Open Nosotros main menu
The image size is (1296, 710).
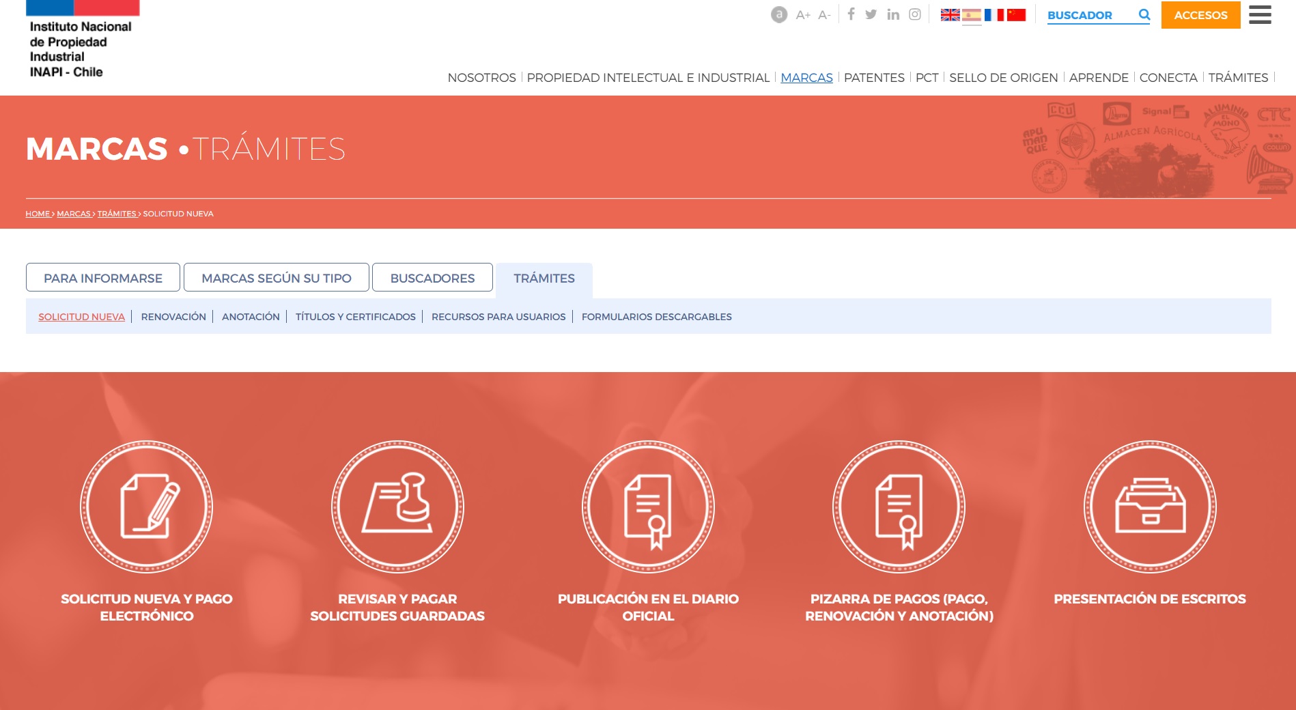tap(481, 78)
